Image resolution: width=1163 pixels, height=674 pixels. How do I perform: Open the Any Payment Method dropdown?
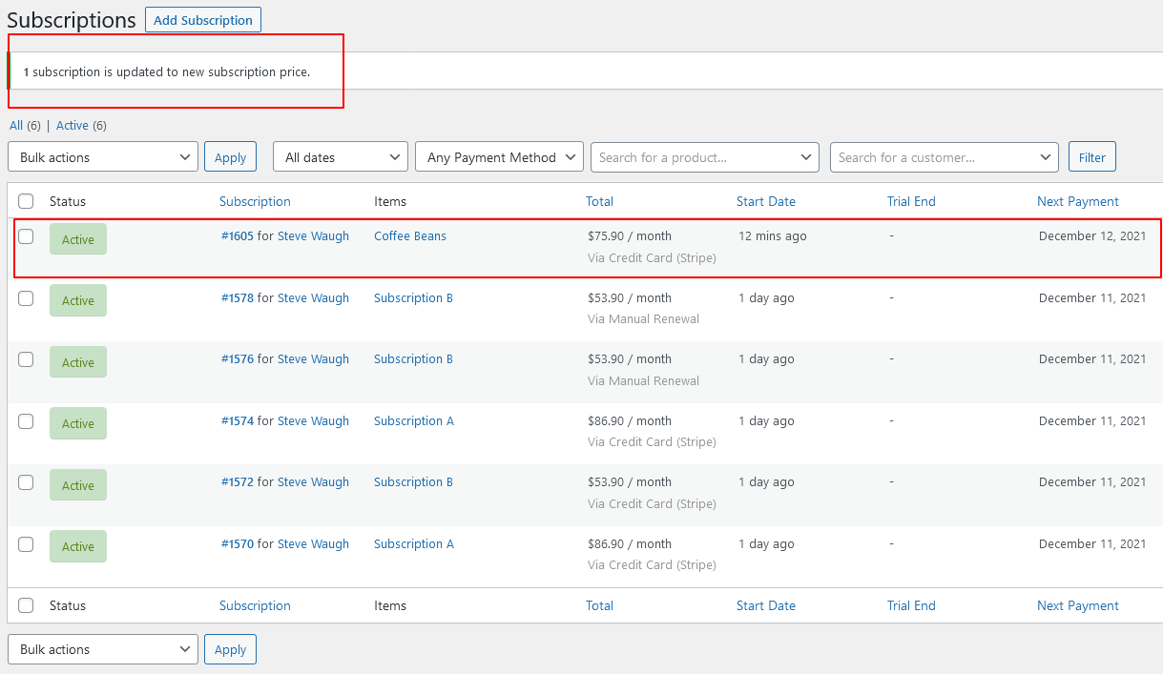pos(498,156)
